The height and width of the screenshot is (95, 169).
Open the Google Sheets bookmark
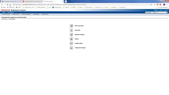pos(57,7)
